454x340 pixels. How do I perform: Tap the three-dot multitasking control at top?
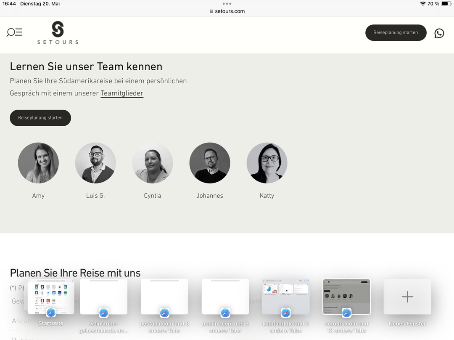pyautogui.click(x=227, y=3)
